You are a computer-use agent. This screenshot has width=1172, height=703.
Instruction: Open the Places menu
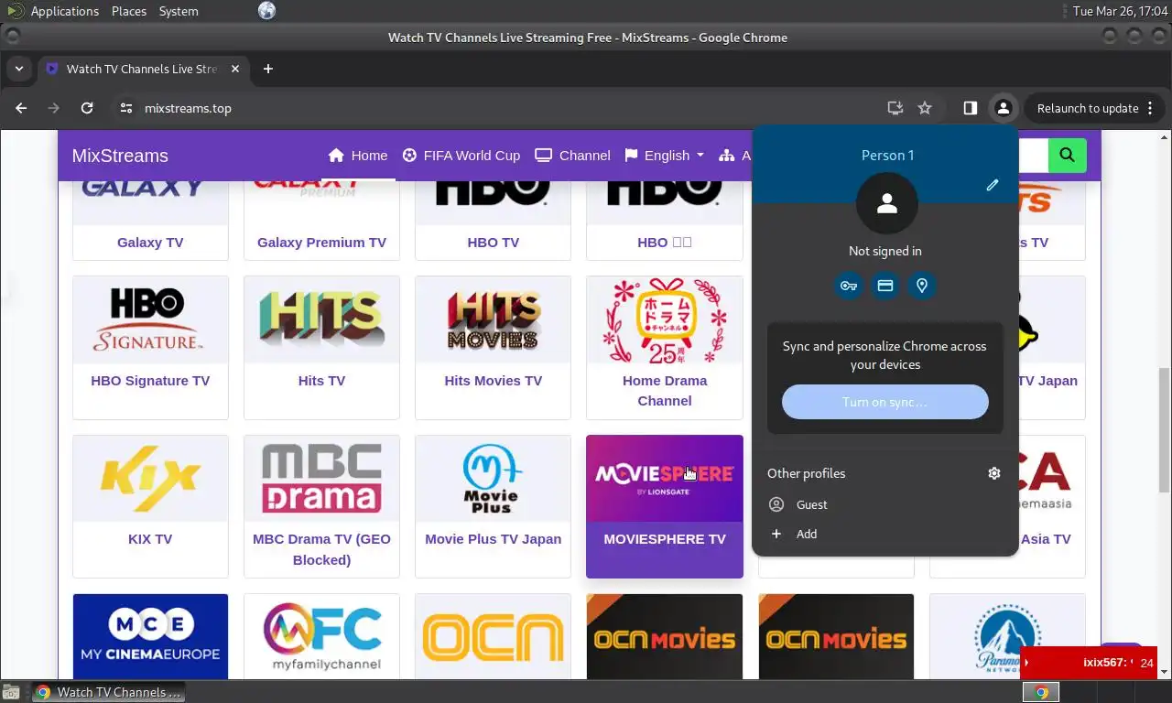click(128, 11)
